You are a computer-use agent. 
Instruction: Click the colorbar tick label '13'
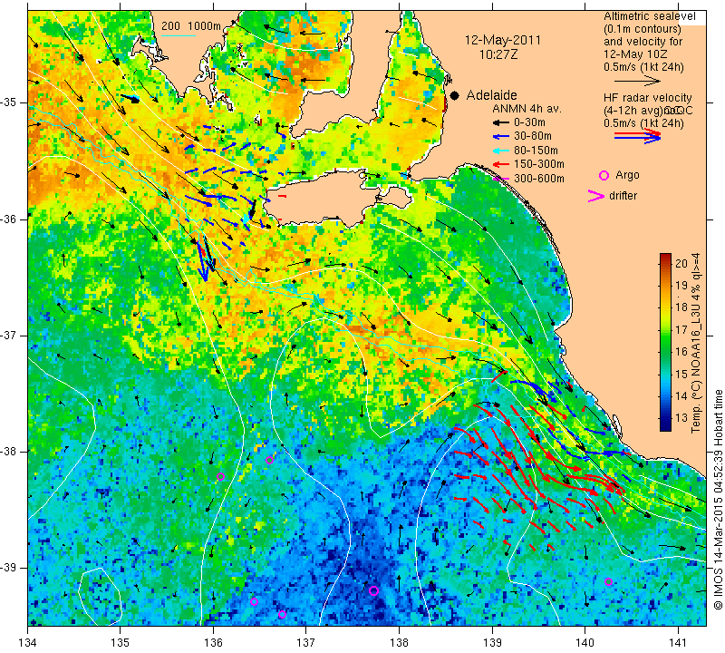pos(681,417)
